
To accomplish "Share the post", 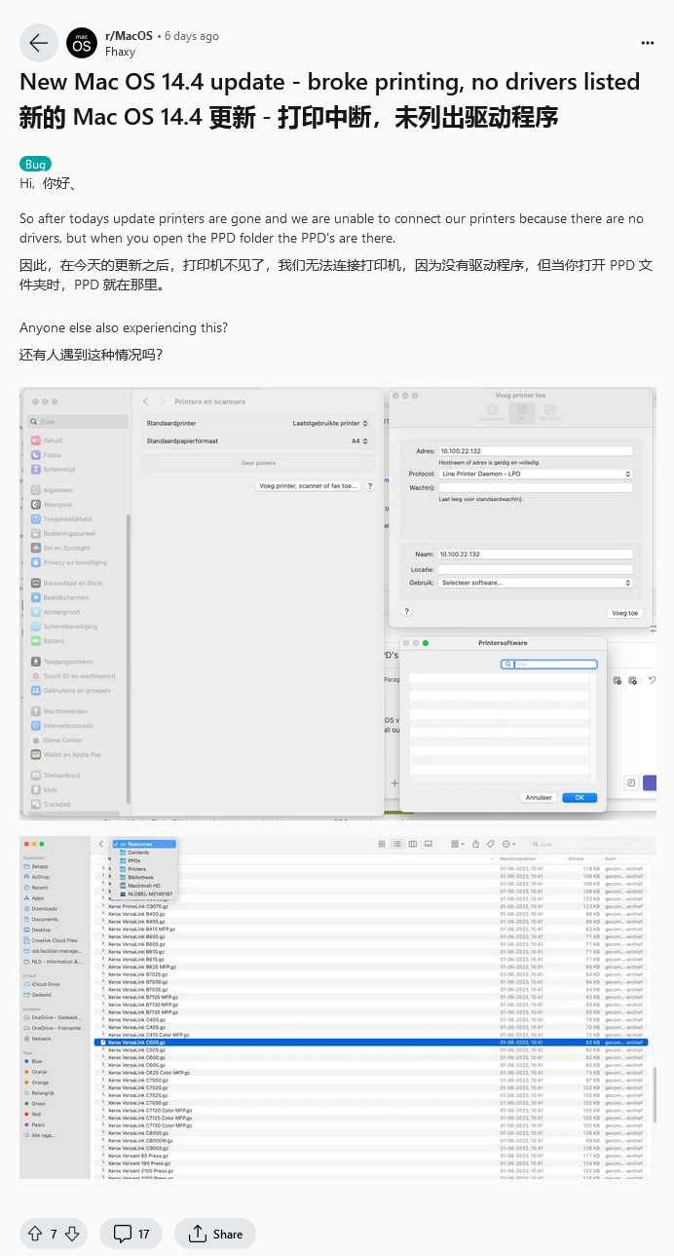I will click(x=215, y=1234).
